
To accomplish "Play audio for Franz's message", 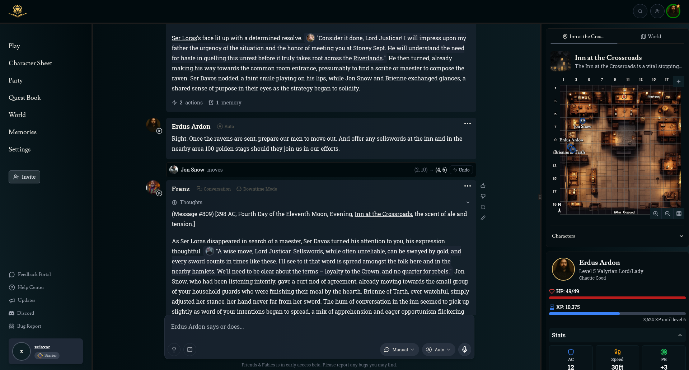I will pos(159,193).
